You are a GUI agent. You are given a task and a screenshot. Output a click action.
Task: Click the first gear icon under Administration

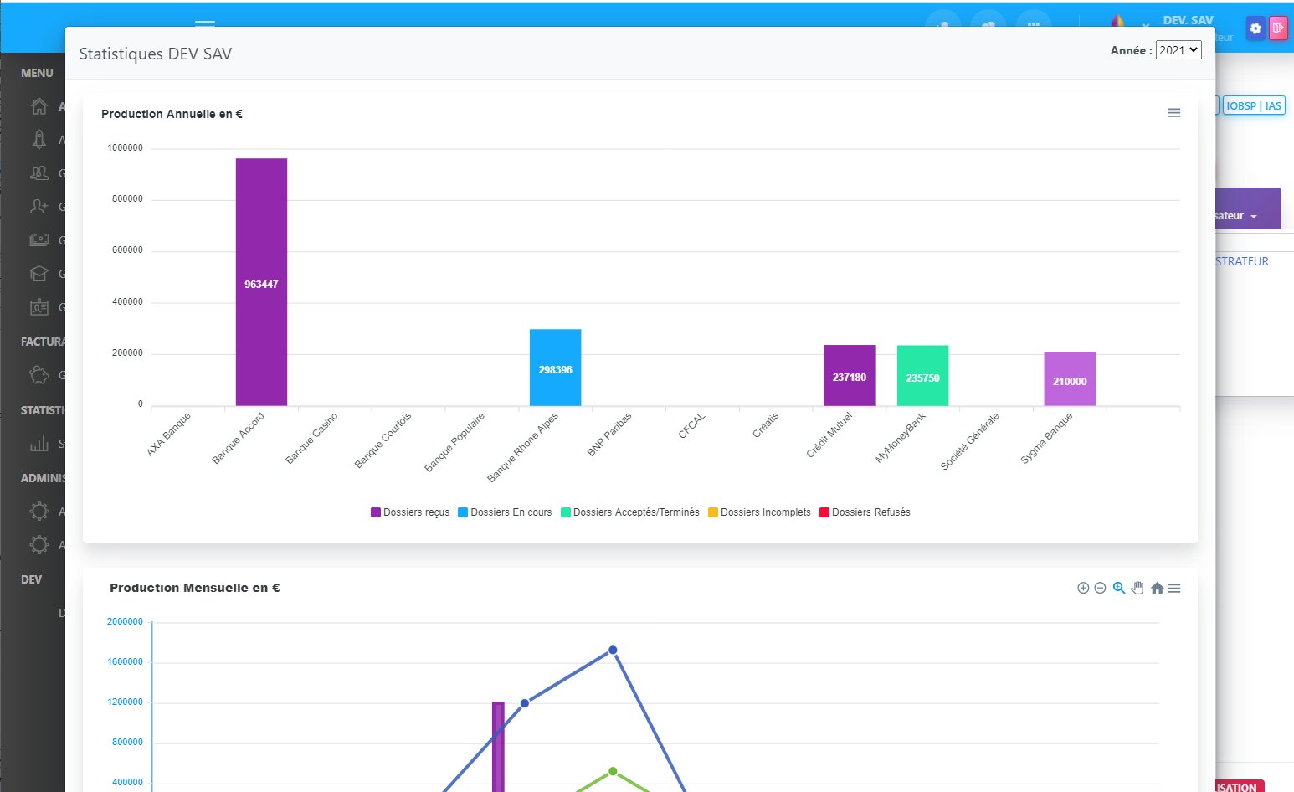pyautogui.click(x=39, y=512)
